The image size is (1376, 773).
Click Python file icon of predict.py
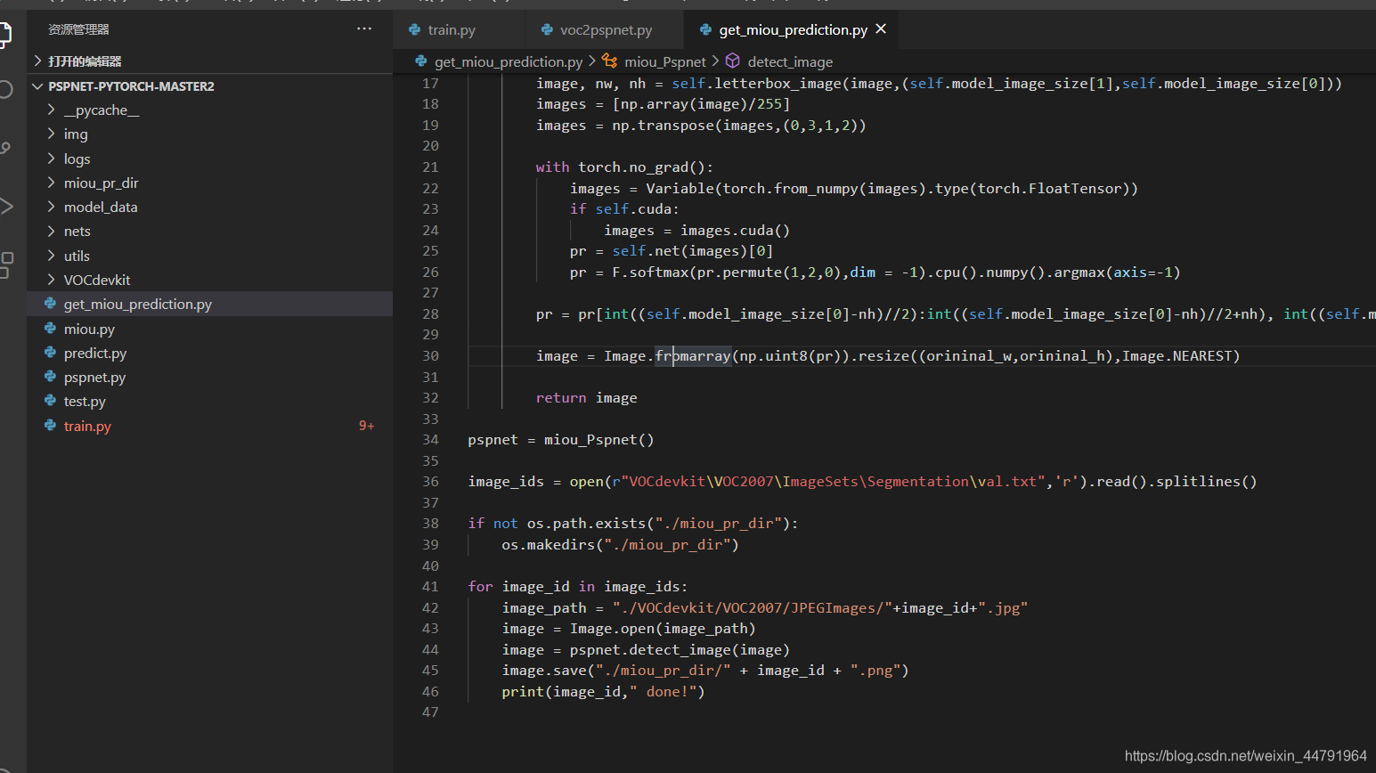(x=51, y=353)
